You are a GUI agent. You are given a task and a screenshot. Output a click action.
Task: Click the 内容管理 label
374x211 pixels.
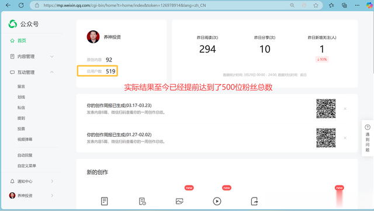coord(26,57)
